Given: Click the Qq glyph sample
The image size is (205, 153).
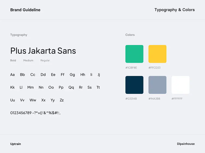Looking at the screenshot, I should click(x=71, y=88).
